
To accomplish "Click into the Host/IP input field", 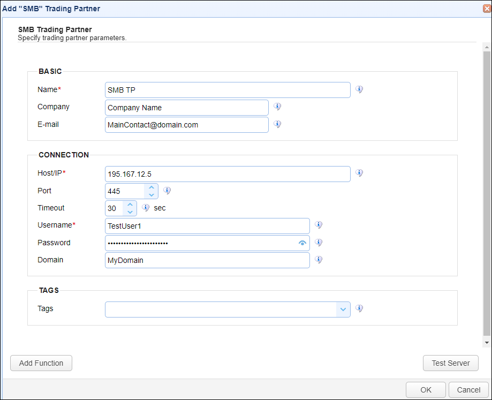I will 228,174.
